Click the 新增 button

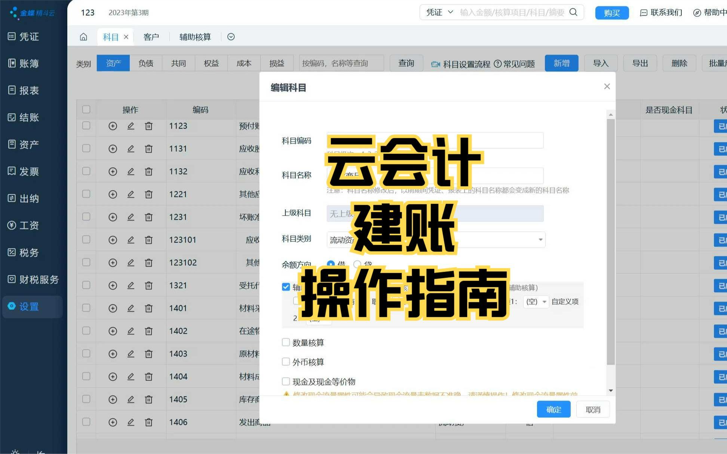562,63
